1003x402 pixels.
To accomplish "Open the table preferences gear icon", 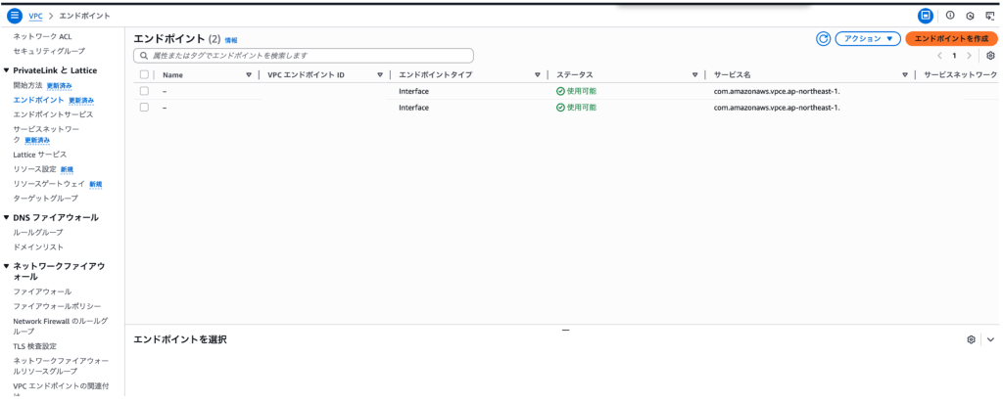I will click(x=990, y=56).
